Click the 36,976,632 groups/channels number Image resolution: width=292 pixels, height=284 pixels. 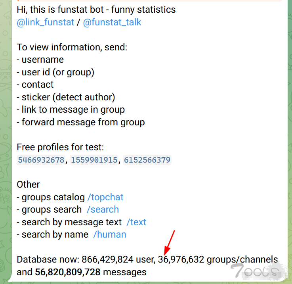181,259
